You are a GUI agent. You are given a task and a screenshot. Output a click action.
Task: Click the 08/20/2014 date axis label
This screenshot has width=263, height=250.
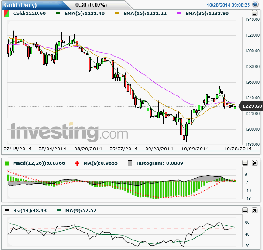[x=88, y=149]
